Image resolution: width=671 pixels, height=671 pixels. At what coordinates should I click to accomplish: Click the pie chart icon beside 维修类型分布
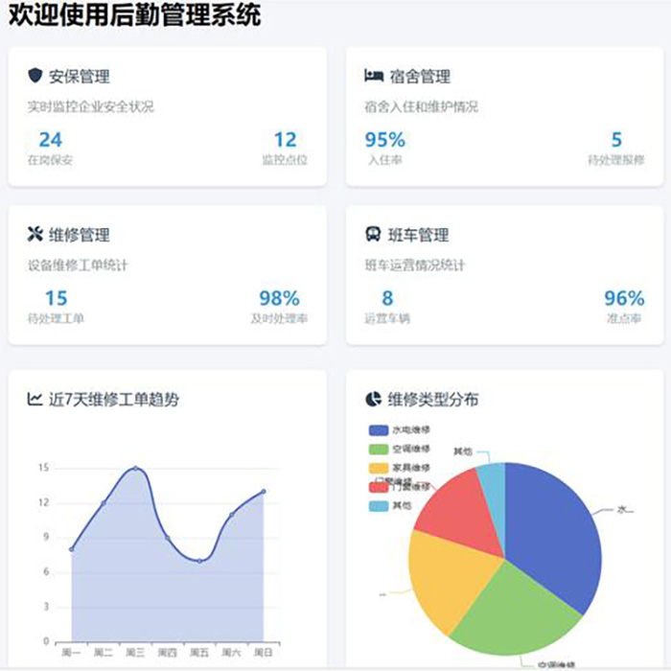coord(374,399)
